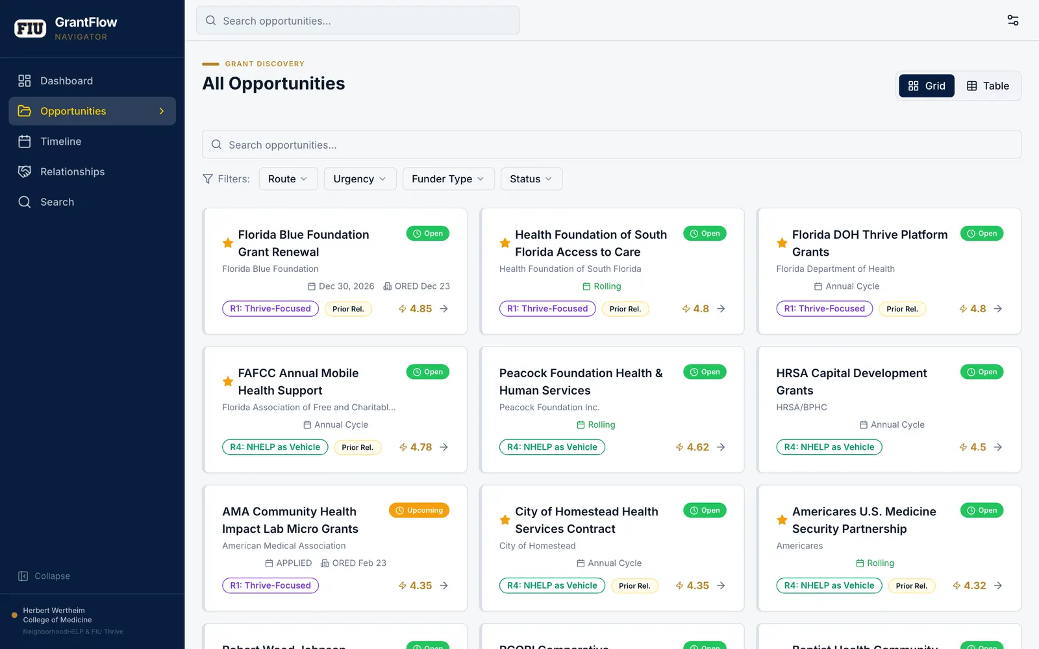Open the Relationships page

[x=92, y=171]
